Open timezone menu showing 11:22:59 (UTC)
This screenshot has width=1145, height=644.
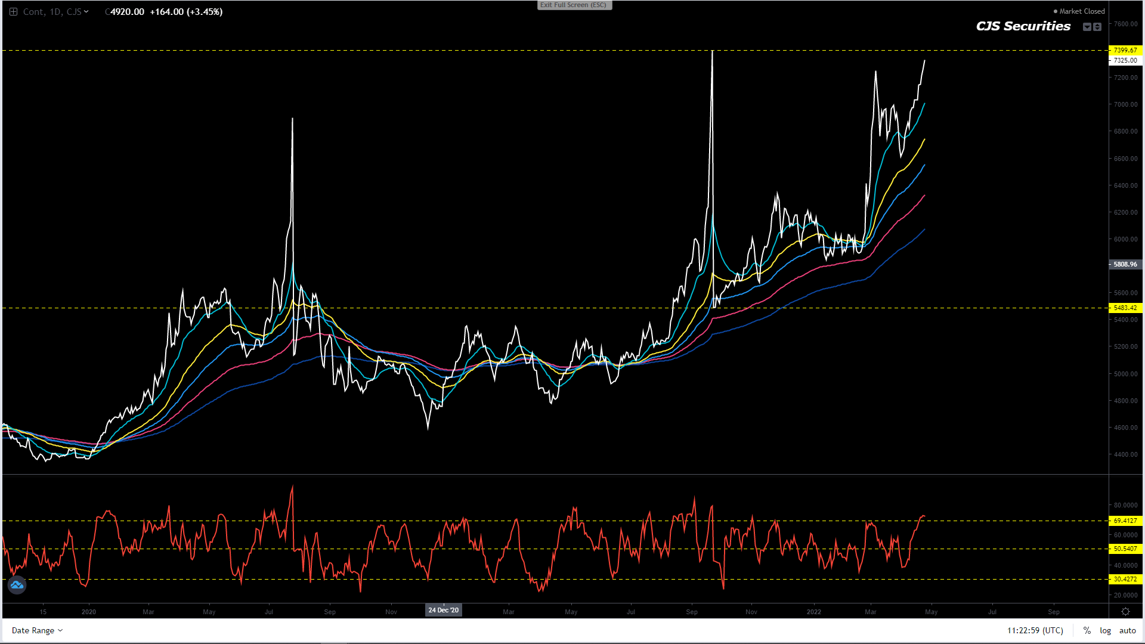(x=1035, y=630)
